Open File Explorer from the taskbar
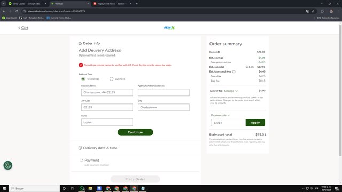Screen dimensions: 342x192 [x=90, y=188]
